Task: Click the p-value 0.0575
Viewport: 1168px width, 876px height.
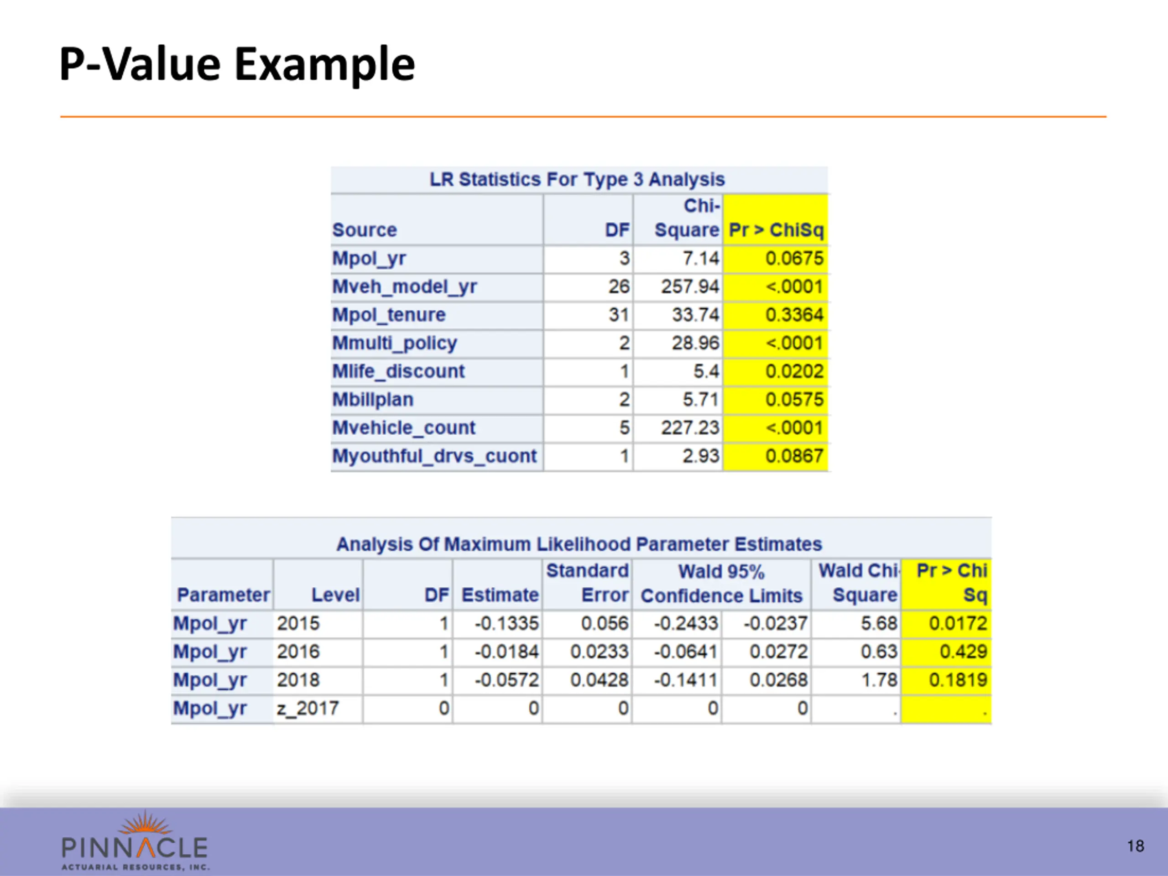Action: pos(794,400)
